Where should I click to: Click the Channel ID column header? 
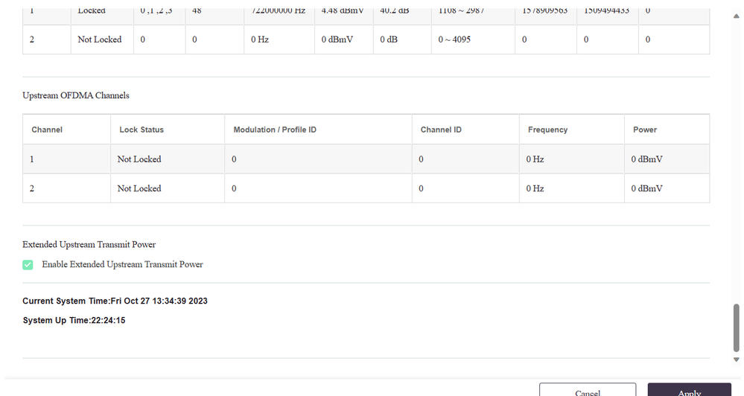[441, 130]
